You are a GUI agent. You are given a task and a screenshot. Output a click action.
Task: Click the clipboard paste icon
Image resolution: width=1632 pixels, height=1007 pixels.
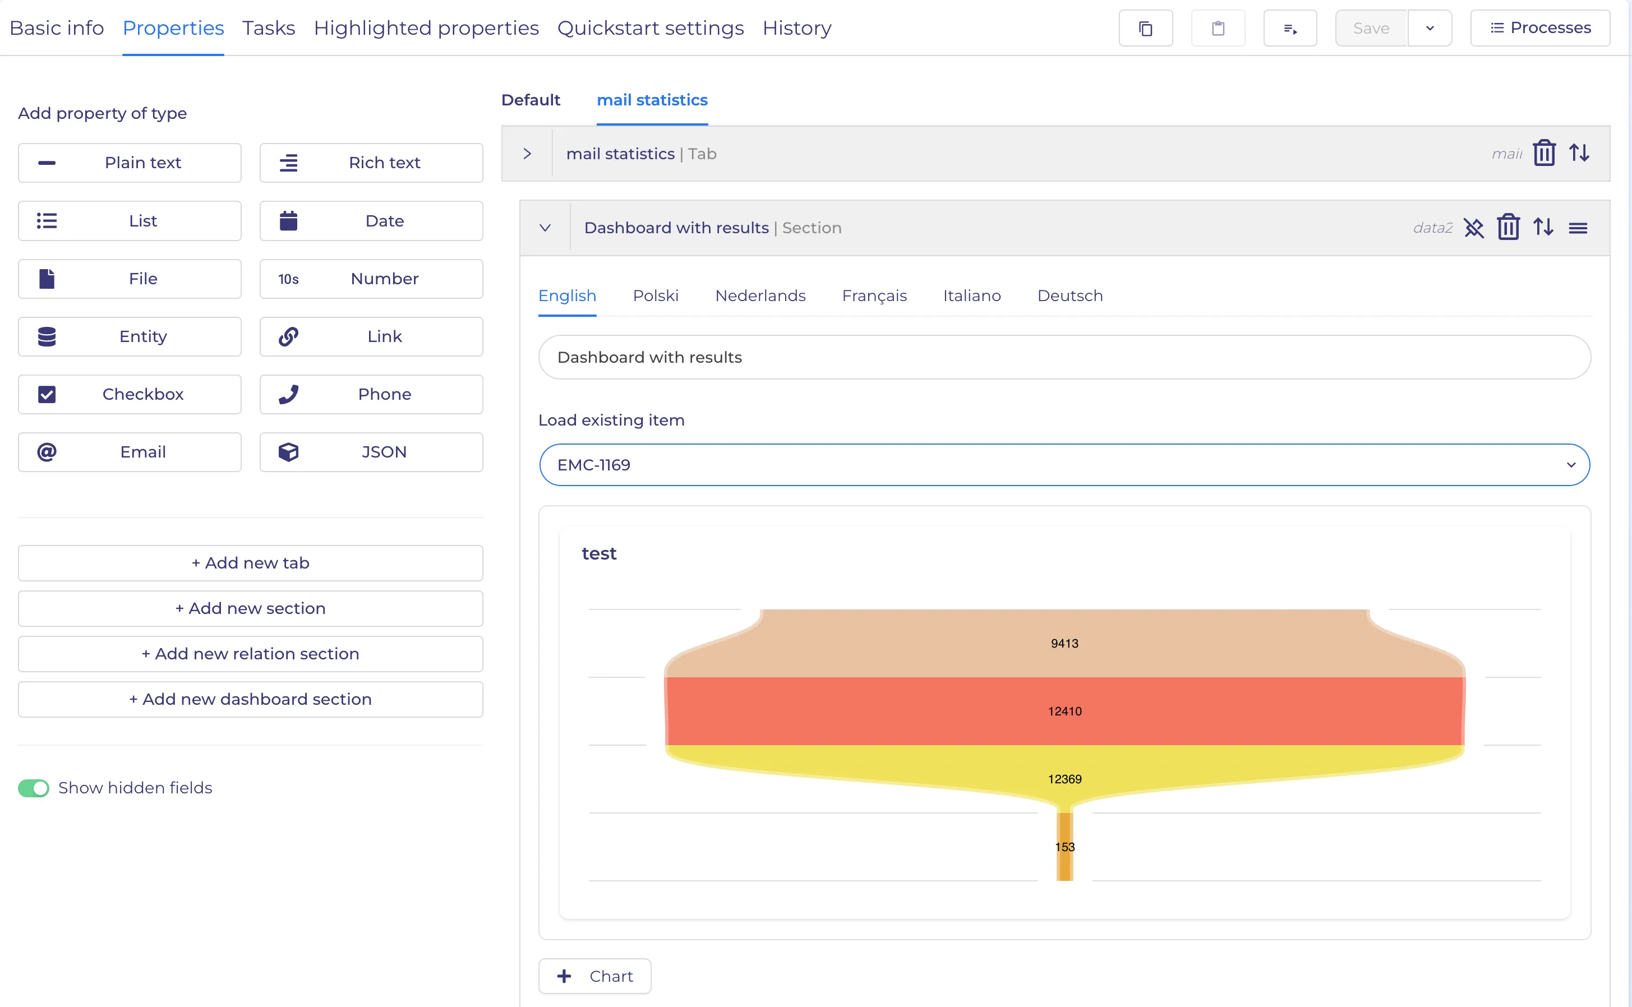1218,28
